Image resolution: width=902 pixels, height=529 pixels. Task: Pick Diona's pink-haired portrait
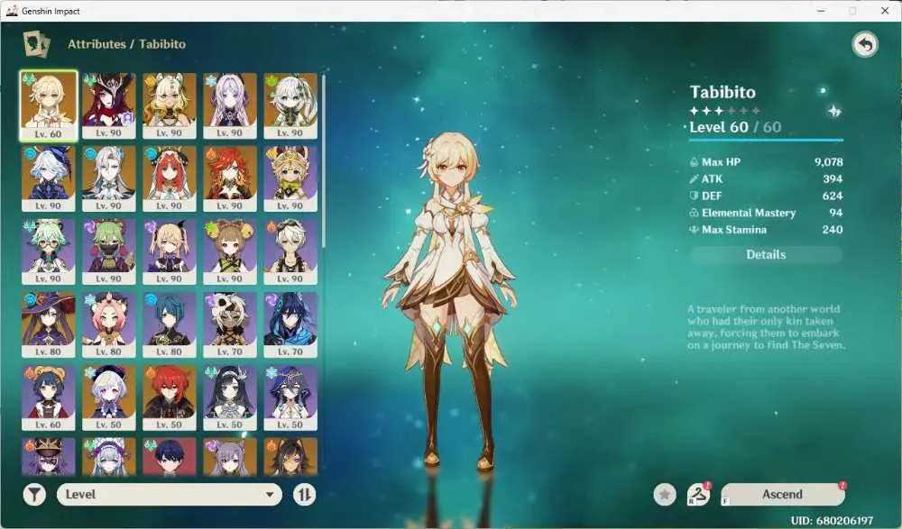[x=109, y=324]
